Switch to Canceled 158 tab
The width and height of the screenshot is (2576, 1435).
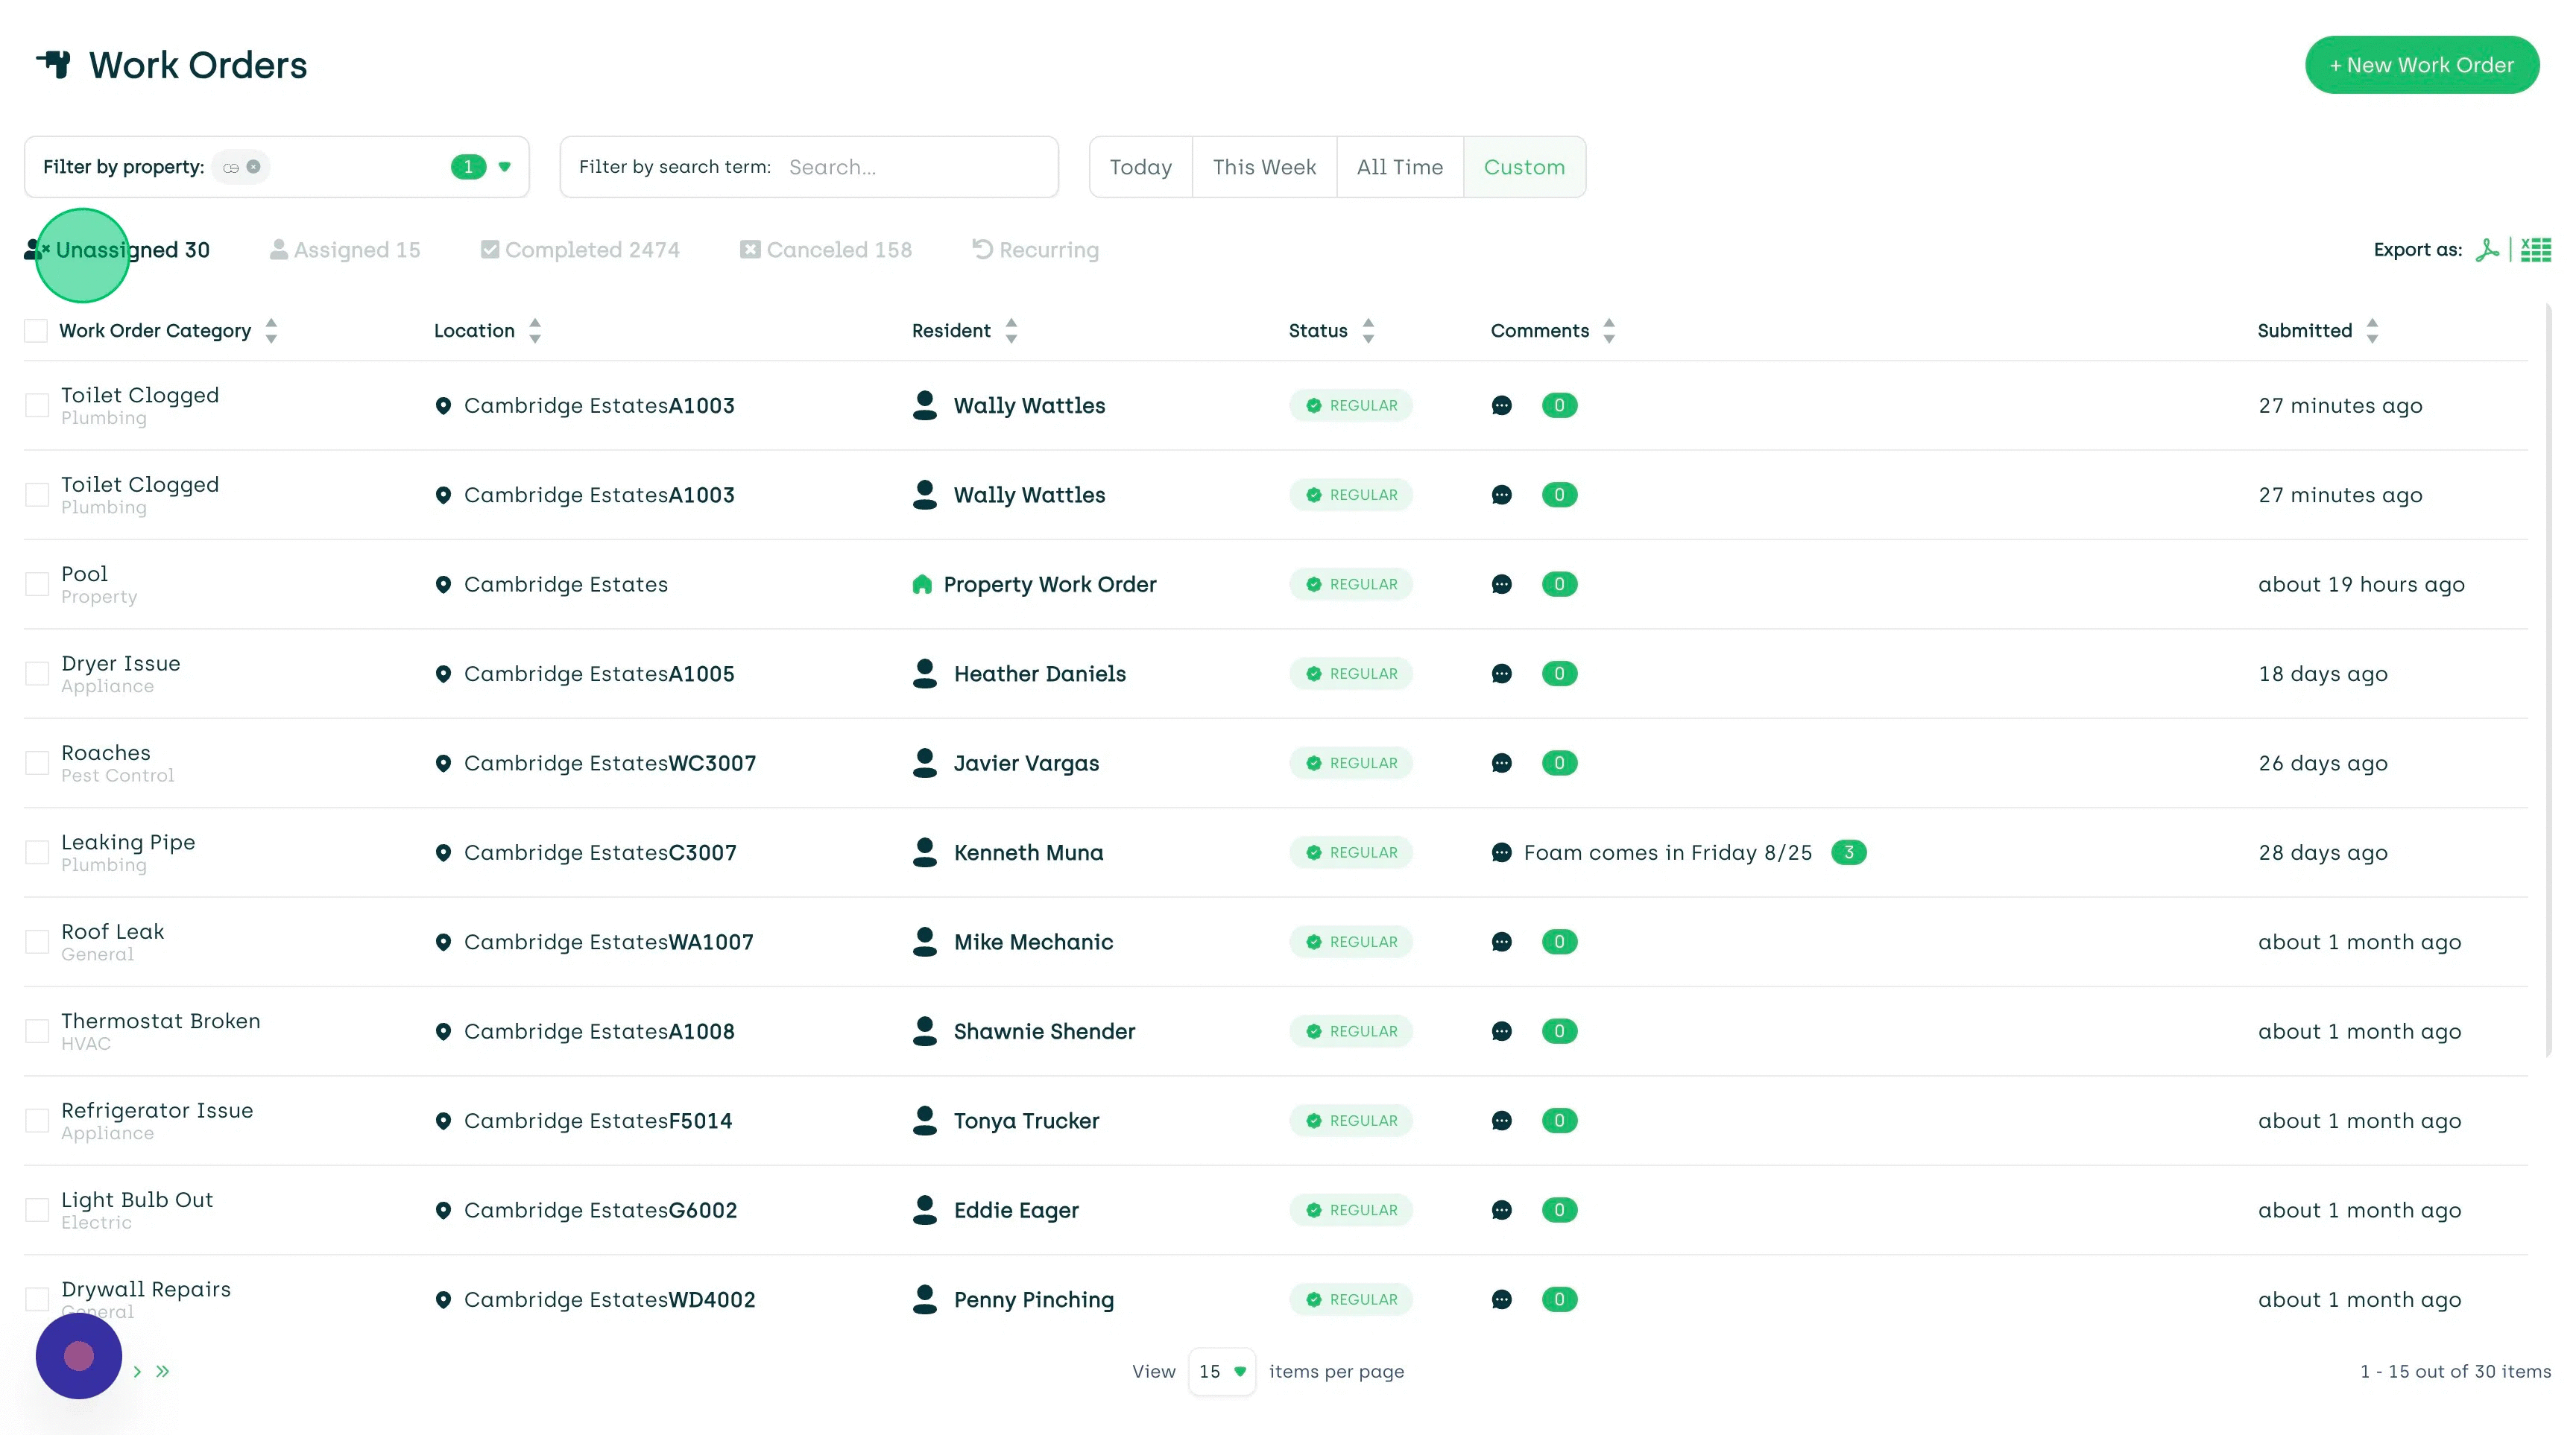tap(826, 250)
